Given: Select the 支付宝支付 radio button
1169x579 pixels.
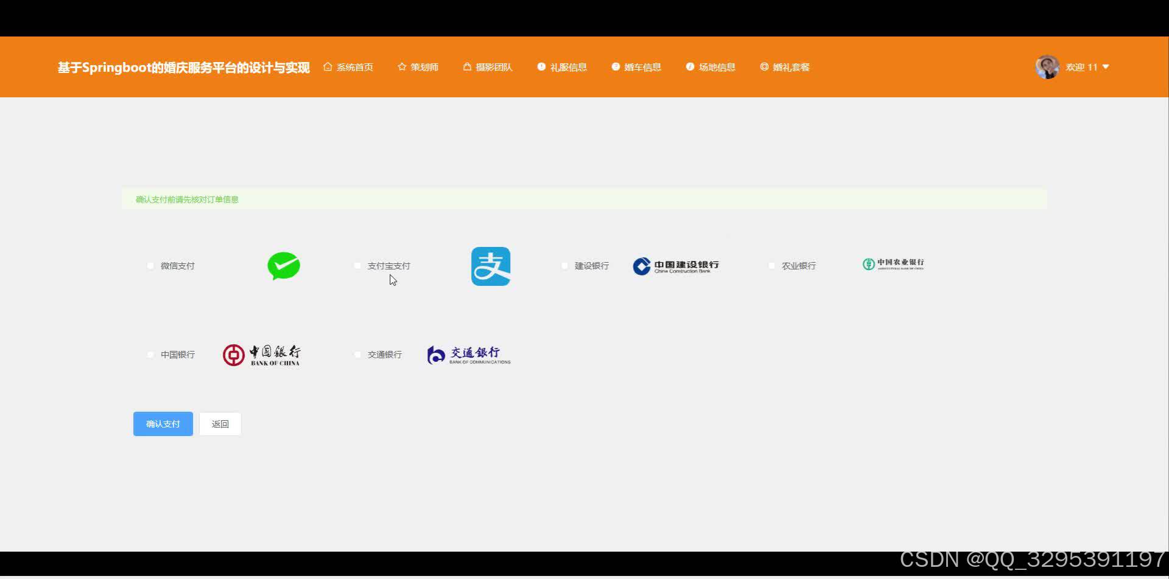Looking at the screenshot, I should point(357,266).
